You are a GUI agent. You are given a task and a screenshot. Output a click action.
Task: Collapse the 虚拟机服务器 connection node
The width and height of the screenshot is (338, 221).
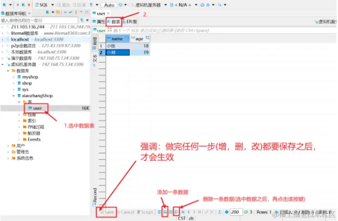[x=2, y=65]
